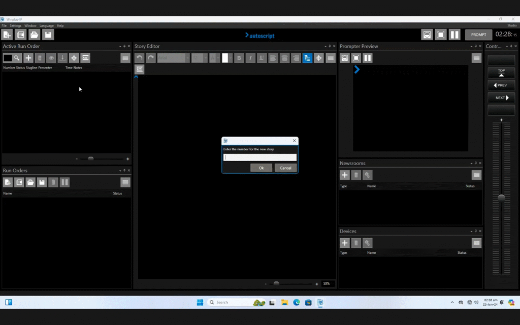
Task: Click the center alignment toggle
Action: 284,58
